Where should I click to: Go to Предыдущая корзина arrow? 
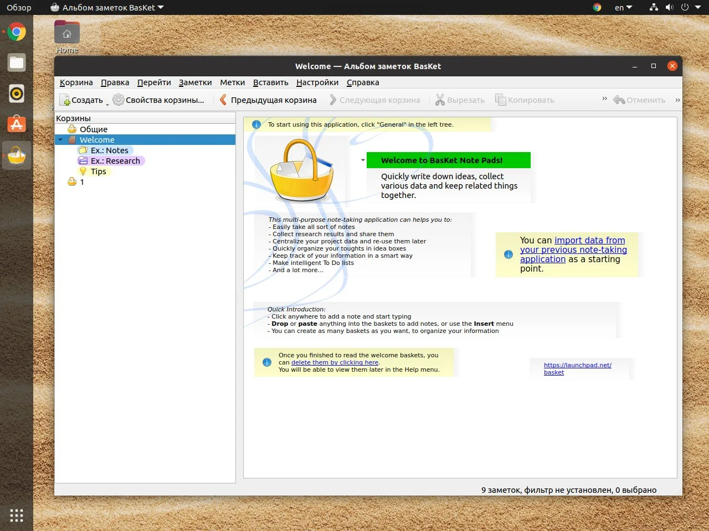click(223, 100)
